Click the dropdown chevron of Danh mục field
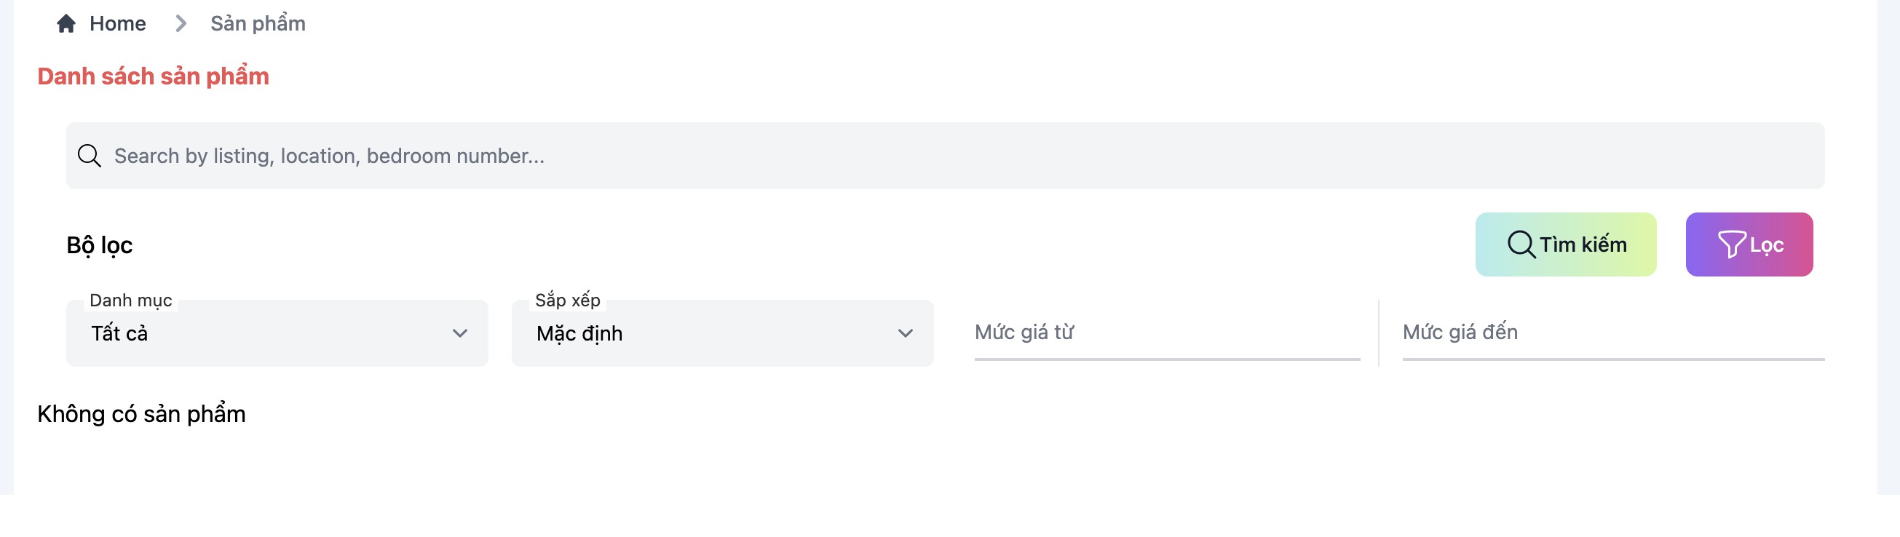The height and width of the screenshot is (537, 1900). pyautogui.click(x=459, y=333)
